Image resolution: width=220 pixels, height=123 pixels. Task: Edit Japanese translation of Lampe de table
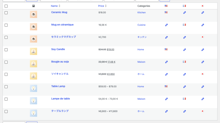[x=203, y=99]
